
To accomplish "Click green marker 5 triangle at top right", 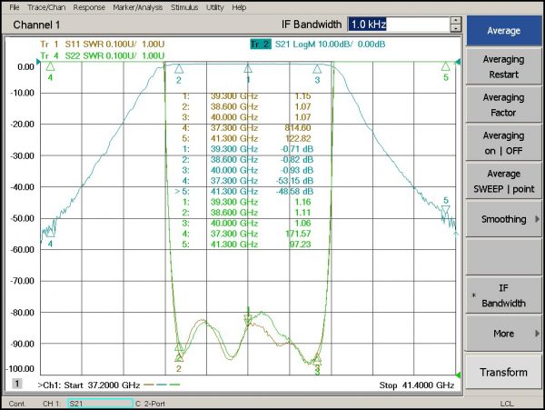I will coord(446,66).
